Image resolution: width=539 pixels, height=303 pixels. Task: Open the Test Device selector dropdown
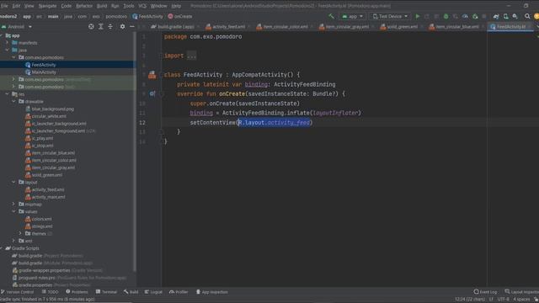(x=390, y=16)
